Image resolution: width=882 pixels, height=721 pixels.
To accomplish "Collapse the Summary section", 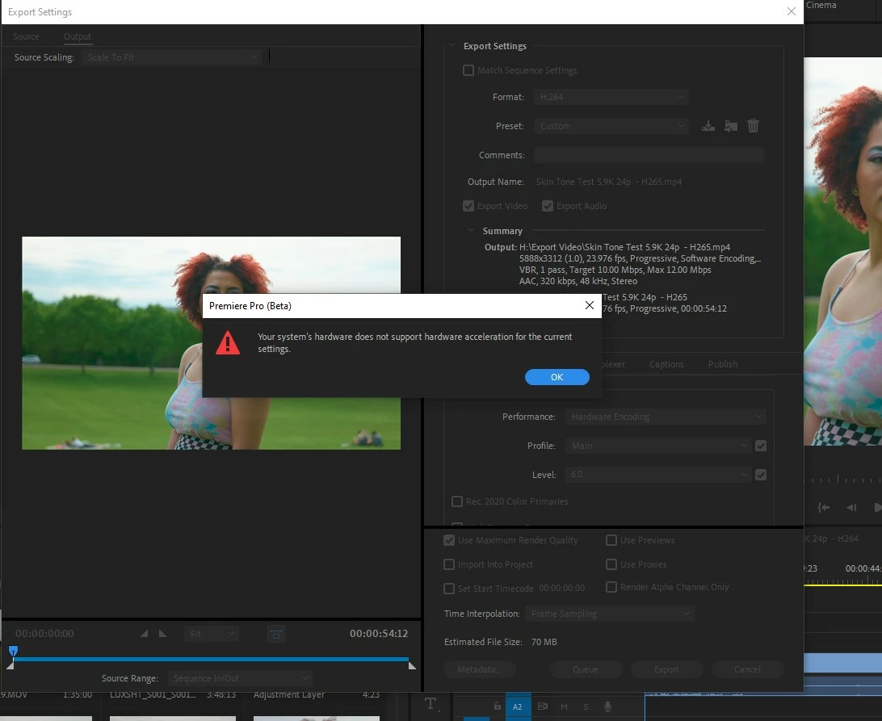I will [472, 231].
